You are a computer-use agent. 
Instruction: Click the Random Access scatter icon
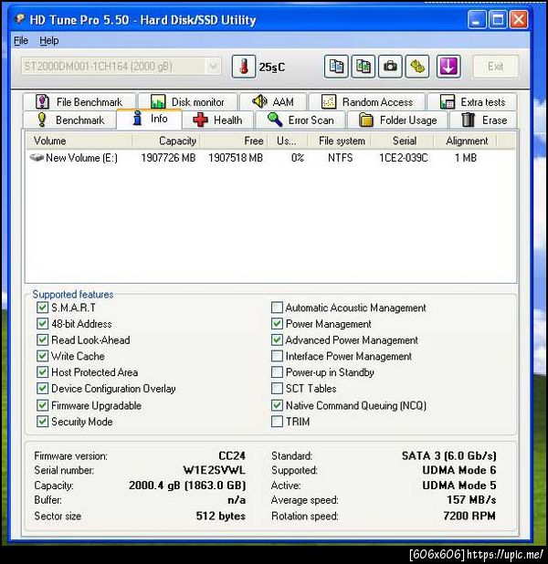[329, 102]
